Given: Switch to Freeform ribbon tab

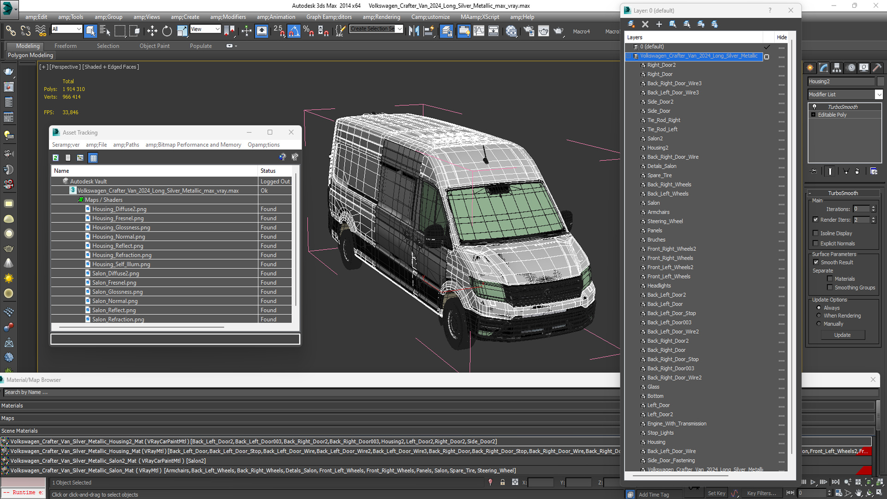Looking at the screenshot, I should [66, 46].
